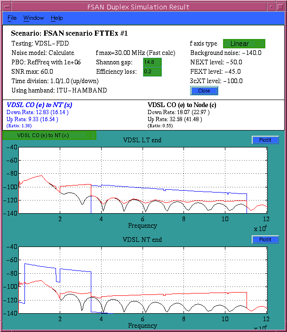Click the FSAN Duplex Simulation Result title bar
This screenshot has height=332, width=287.
138,7
